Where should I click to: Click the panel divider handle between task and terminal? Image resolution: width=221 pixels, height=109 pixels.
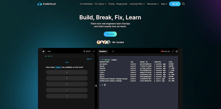[x=96, y=86]
